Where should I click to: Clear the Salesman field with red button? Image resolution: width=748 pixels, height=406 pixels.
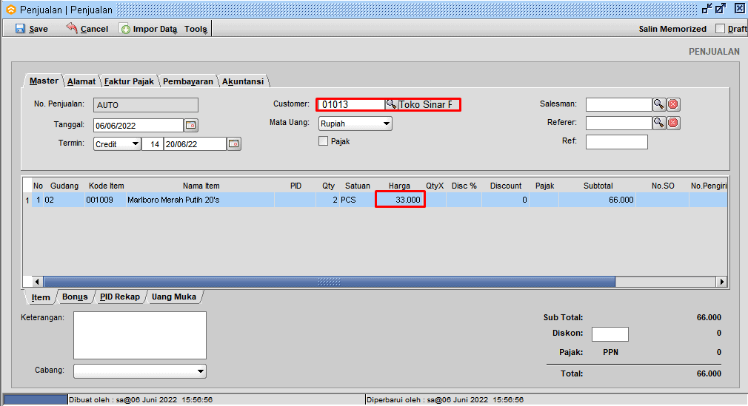click(673, 105)
